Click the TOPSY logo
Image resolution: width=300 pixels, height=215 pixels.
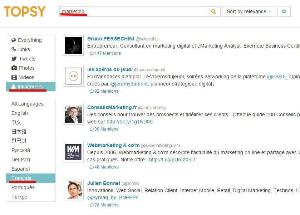(25, 11)
